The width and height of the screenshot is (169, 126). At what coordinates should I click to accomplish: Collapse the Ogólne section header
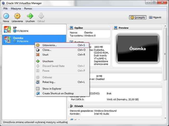[x=79, y=28]
